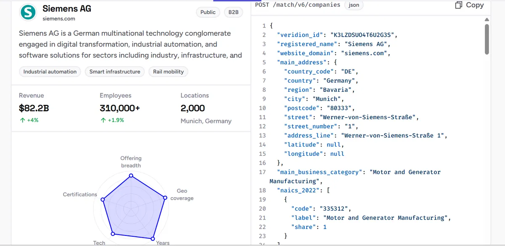Click the 2,000 locations value

[x=193, y=108]
